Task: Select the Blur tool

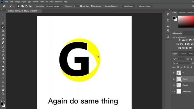Action: point(3,66)
